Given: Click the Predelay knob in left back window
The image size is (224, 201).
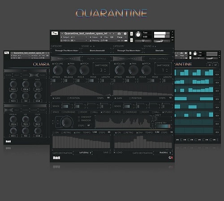Looking at the screenshot, I should 13,119.
